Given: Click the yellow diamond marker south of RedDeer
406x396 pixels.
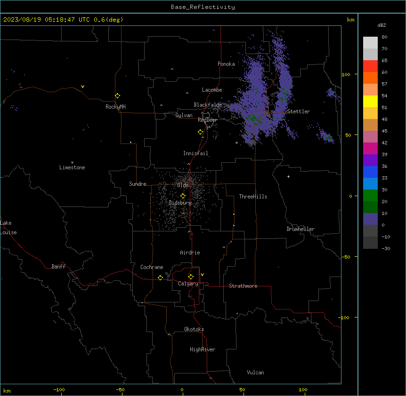Looking at the screenshot, I should 200,132.
